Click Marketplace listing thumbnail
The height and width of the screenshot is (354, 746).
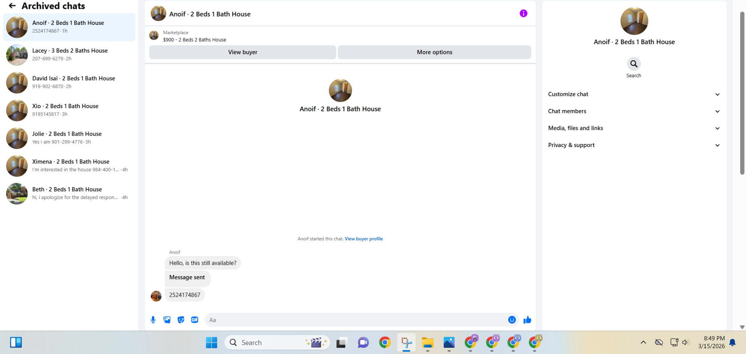point(154,36)
